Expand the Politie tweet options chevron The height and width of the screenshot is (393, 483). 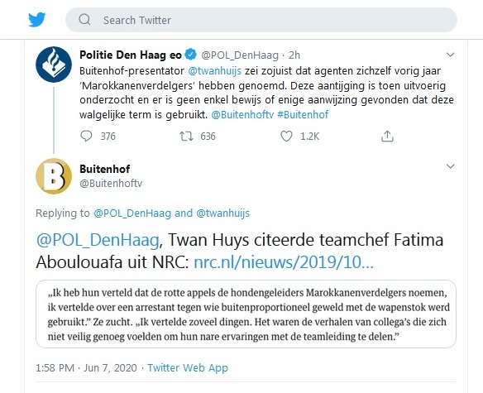451,55
